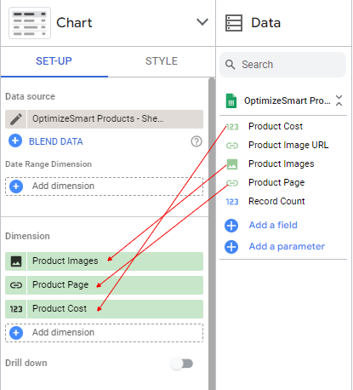The width and height of the screenshot is (353, 390).
Task: Click BLEND DATA
Action: 56,141
